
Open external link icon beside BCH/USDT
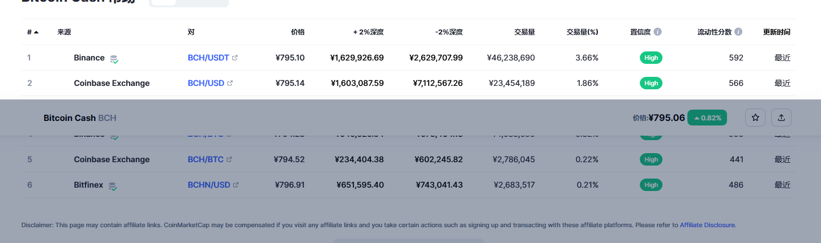235,58
